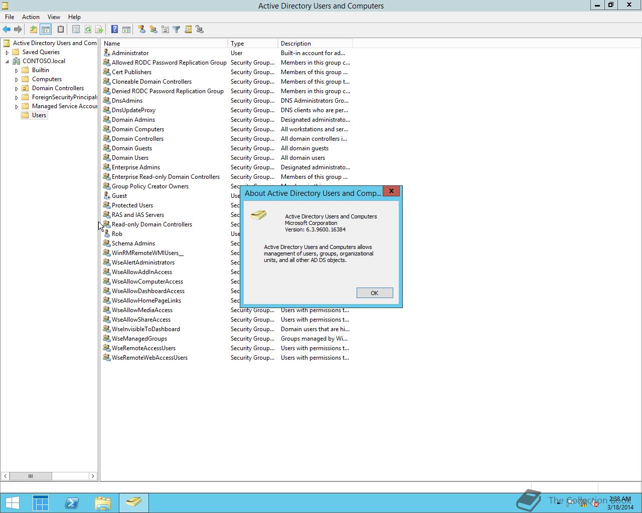Open the File menu

[x=10, y=17]
